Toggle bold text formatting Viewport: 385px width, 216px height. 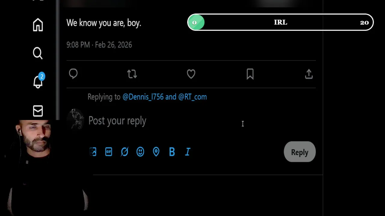point(172,152)
